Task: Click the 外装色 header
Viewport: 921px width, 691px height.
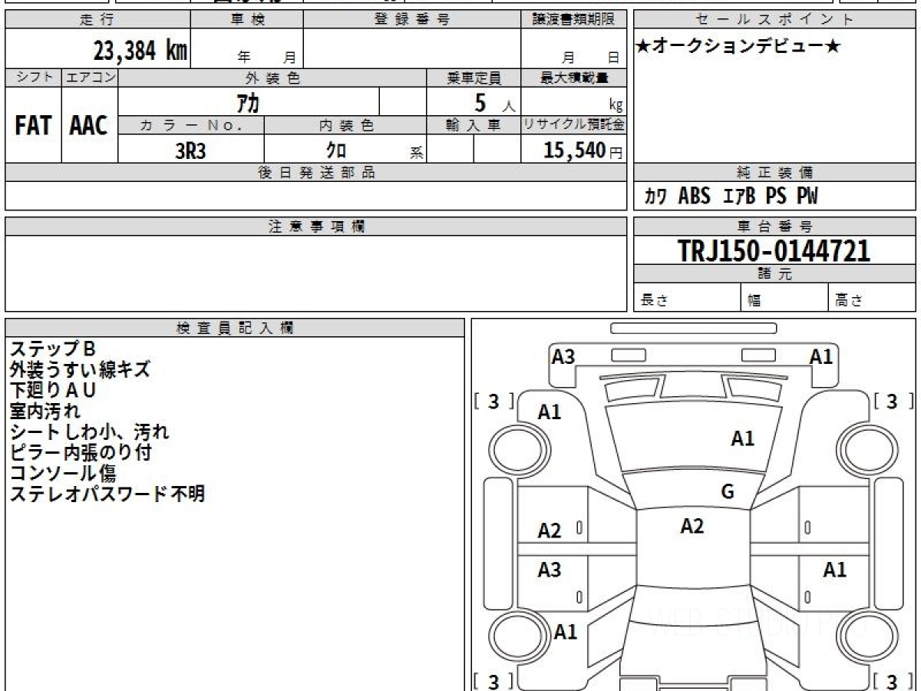Action: click(272, 78)
